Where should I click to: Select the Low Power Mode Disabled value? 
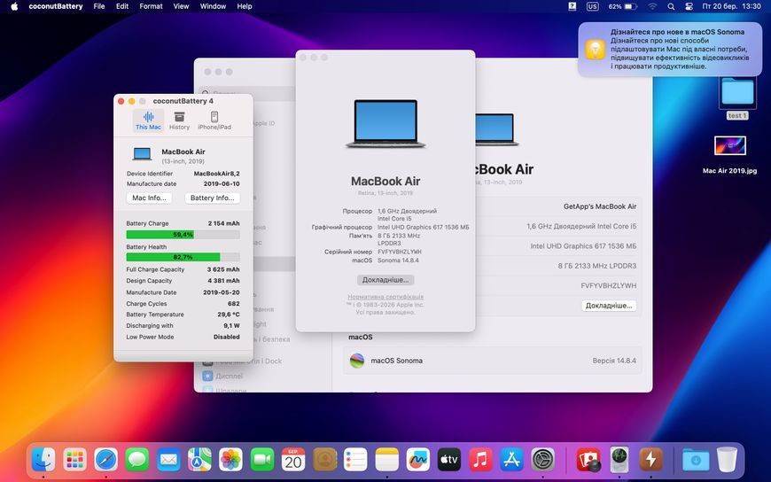click(227, 337)
